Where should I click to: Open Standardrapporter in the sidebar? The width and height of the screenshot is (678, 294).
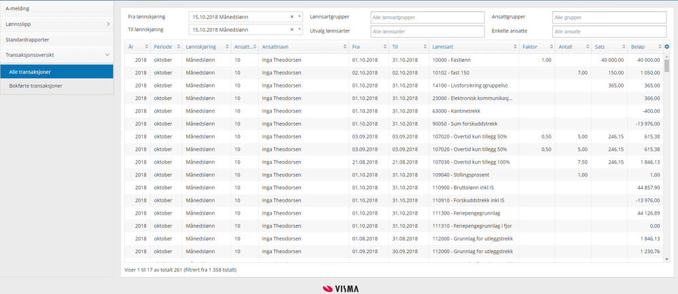56,39
